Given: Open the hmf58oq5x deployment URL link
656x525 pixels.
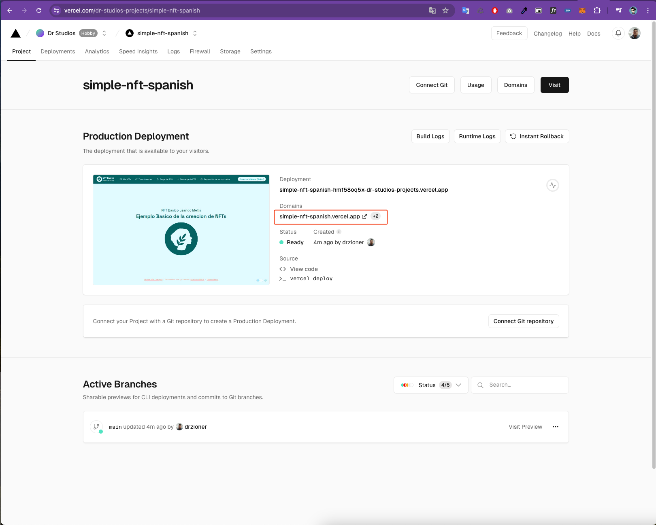Looking at the screenshot, I should (364, 190).
